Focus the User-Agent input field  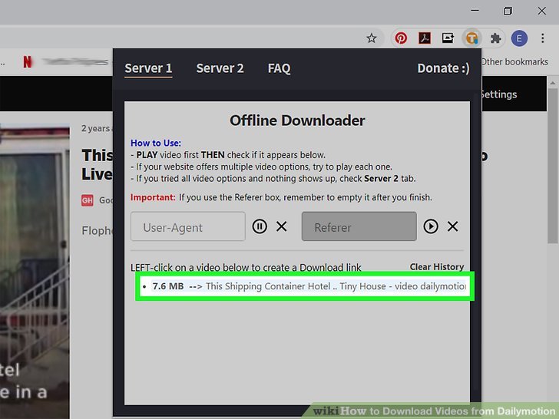click(x=188, y=226)
